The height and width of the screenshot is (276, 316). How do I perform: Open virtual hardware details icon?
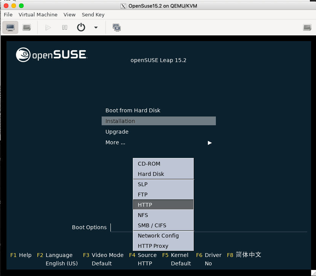[27, 27]
